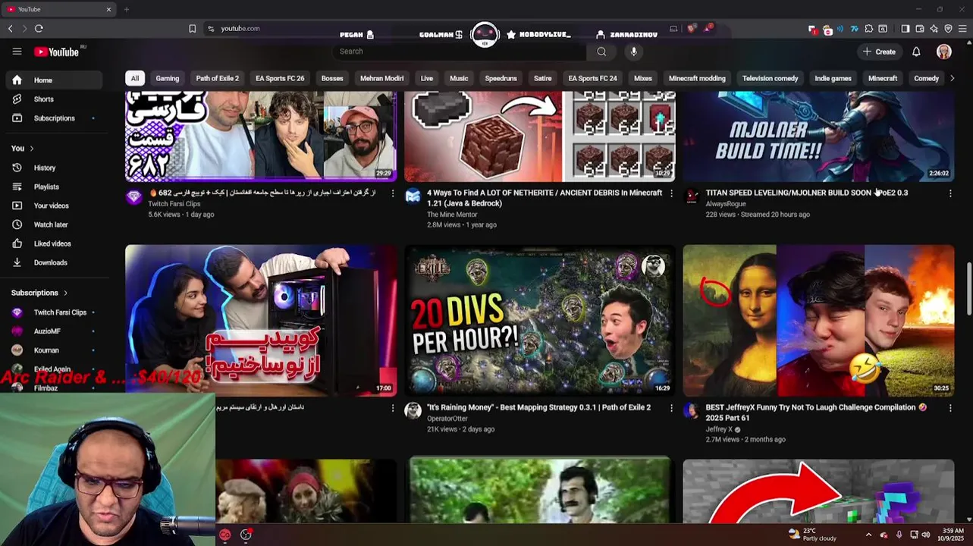Viewport: 973px width, 546px height.
Task: Show hidden system tray icons
Action: (x=868, y=535)
